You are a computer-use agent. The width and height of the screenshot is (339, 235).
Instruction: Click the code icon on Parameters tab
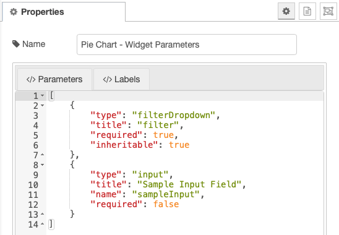click(x=31, y=79)
